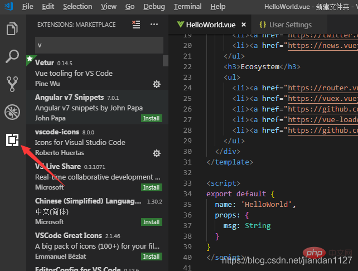Click EXTENSIONS: MARKETPLACE panel header

click(x=76, y=25)
